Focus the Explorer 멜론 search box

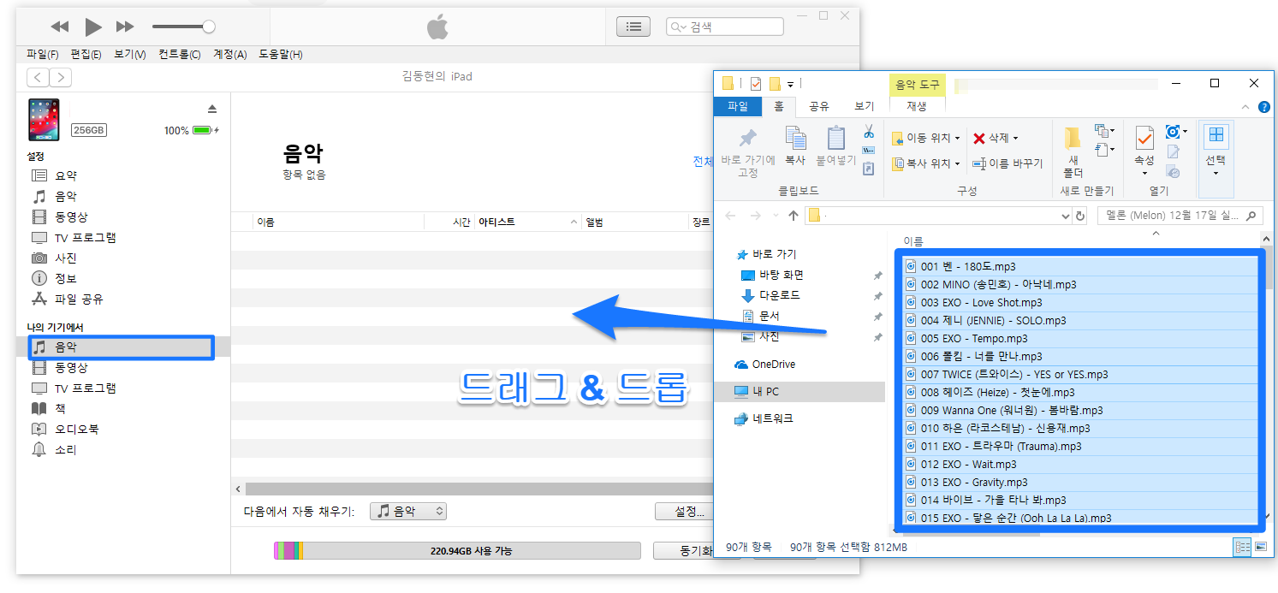point(1180,216)
